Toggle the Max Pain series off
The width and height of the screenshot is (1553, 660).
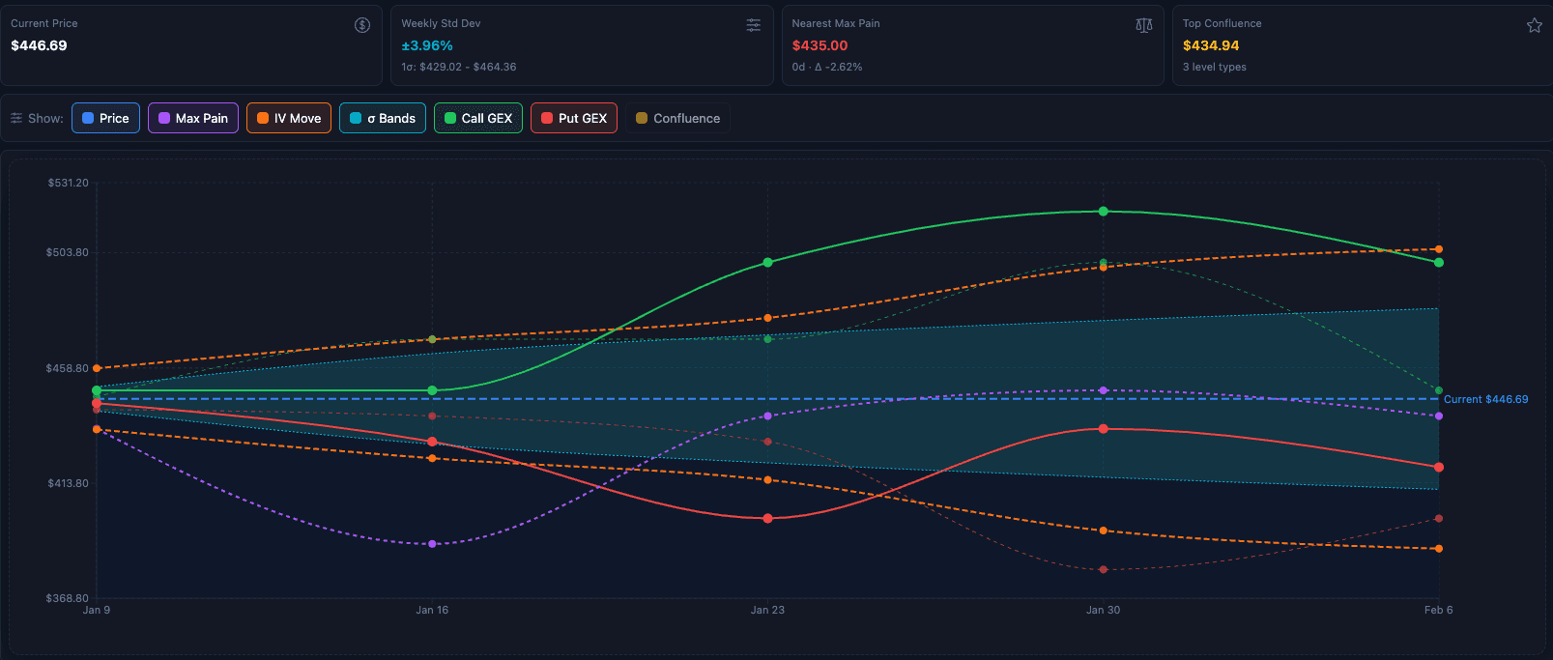click(x=193, y=118)
